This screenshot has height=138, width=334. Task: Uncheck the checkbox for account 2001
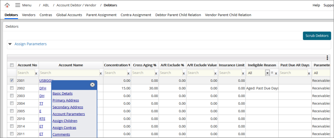12,80
